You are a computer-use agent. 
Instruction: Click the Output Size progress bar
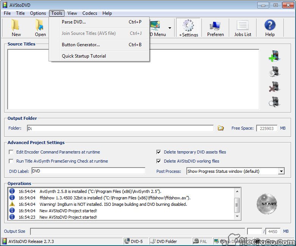[137, 231]
